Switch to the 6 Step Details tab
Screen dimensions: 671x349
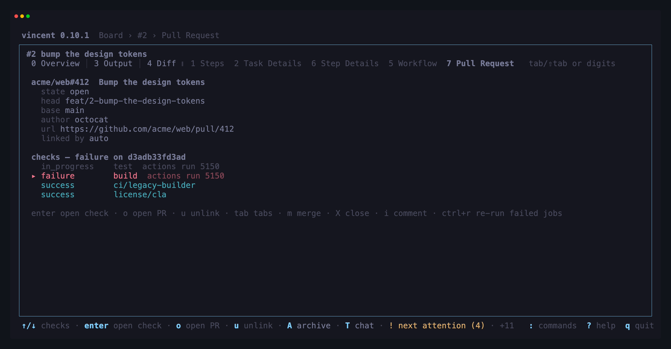coord(345,64)
